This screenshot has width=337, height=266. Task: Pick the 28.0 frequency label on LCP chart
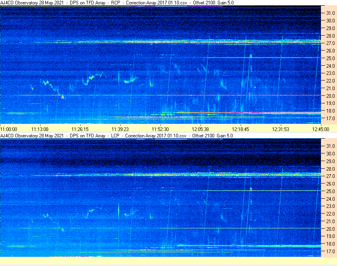pyautogui.click(x=331, y=169)
